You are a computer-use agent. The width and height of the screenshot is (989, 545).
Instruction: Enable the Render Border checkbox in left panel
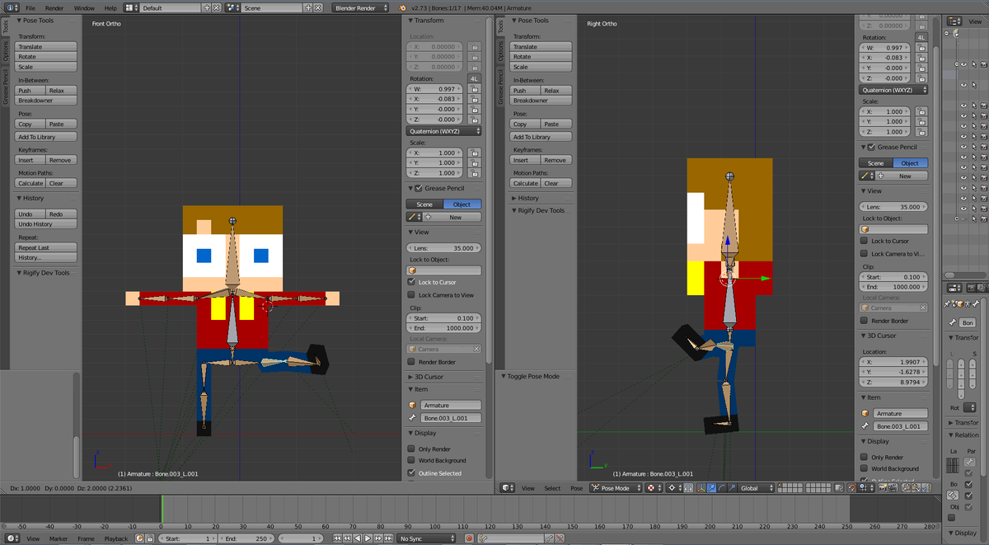click(412, 362)
